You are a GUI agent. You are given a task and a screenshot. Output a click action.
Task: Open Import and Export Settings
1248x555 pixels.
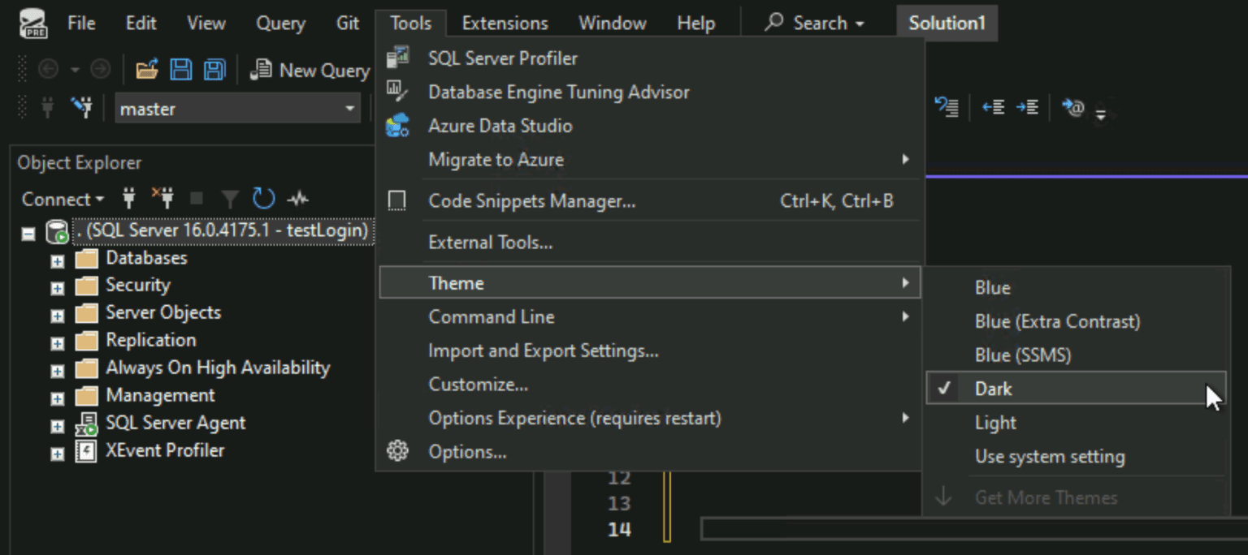click(x=544, y=351)
